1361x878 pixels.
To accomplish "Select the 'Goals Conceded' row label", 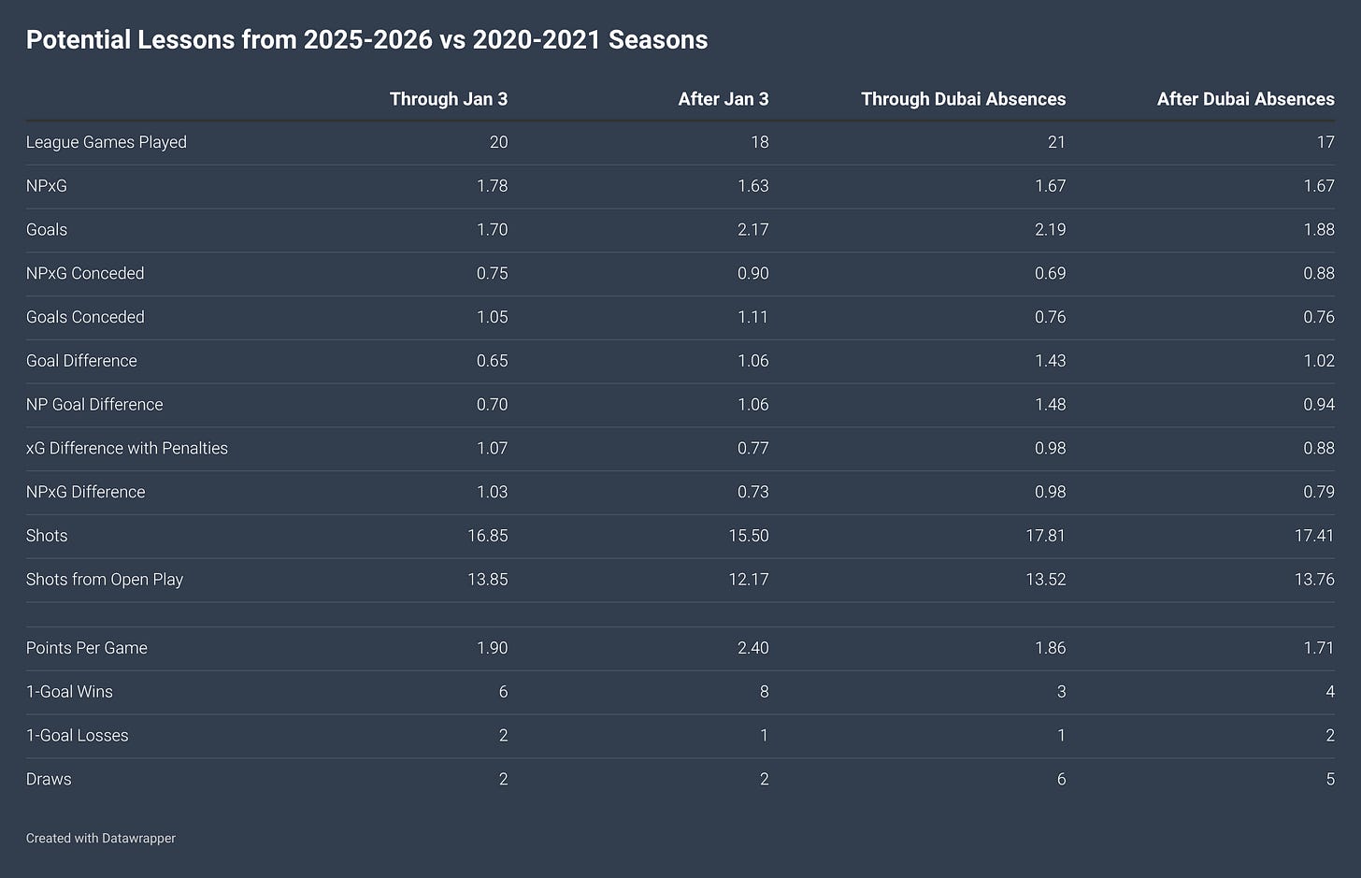I will (x=85, y=317).
